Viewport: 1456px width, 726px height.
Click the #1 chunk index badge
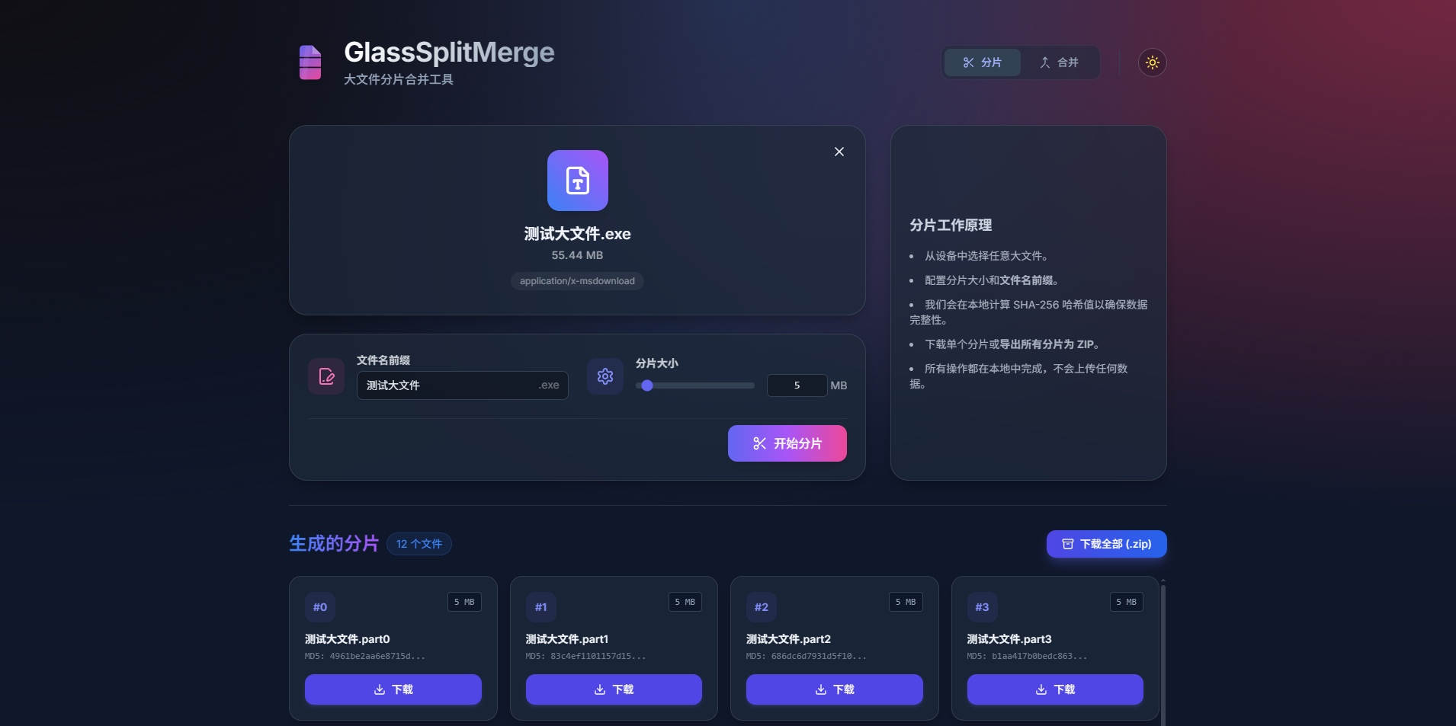pyautogui.click(x=541, y=607)
